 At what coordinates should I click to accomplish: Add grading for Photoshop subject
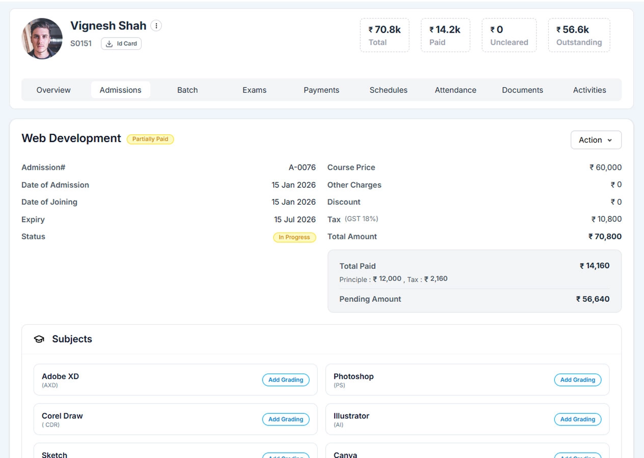click(577, 380)
